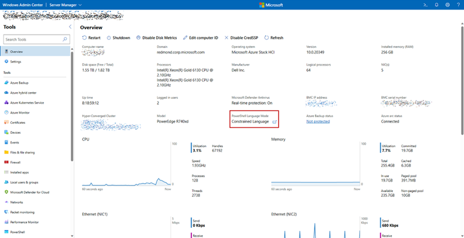Click the CPU utilization 3.1% value

tap(197, 151)
